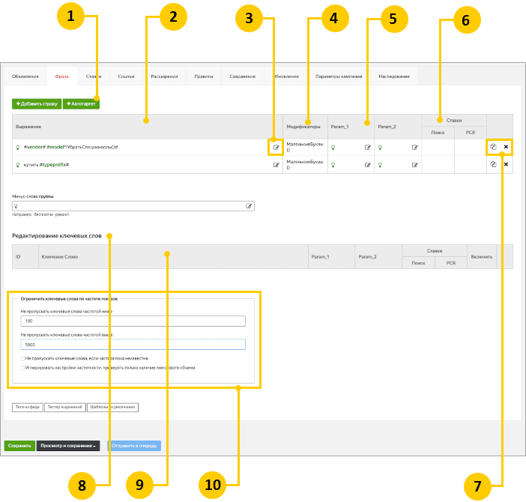
Task: Open the 'Параметры кампании' tab
Action: coord(339,76)
